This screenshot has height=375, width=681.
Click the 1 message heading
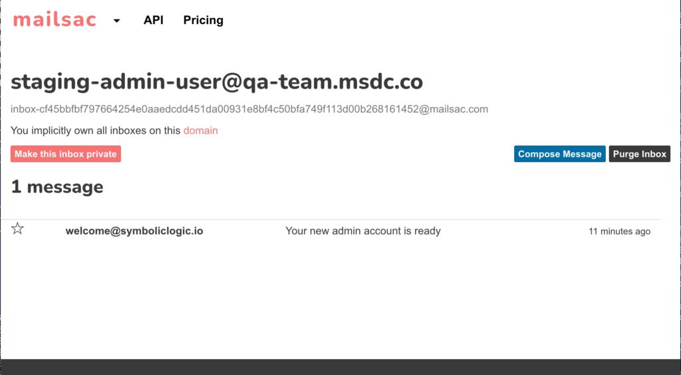tap(57, 187)
